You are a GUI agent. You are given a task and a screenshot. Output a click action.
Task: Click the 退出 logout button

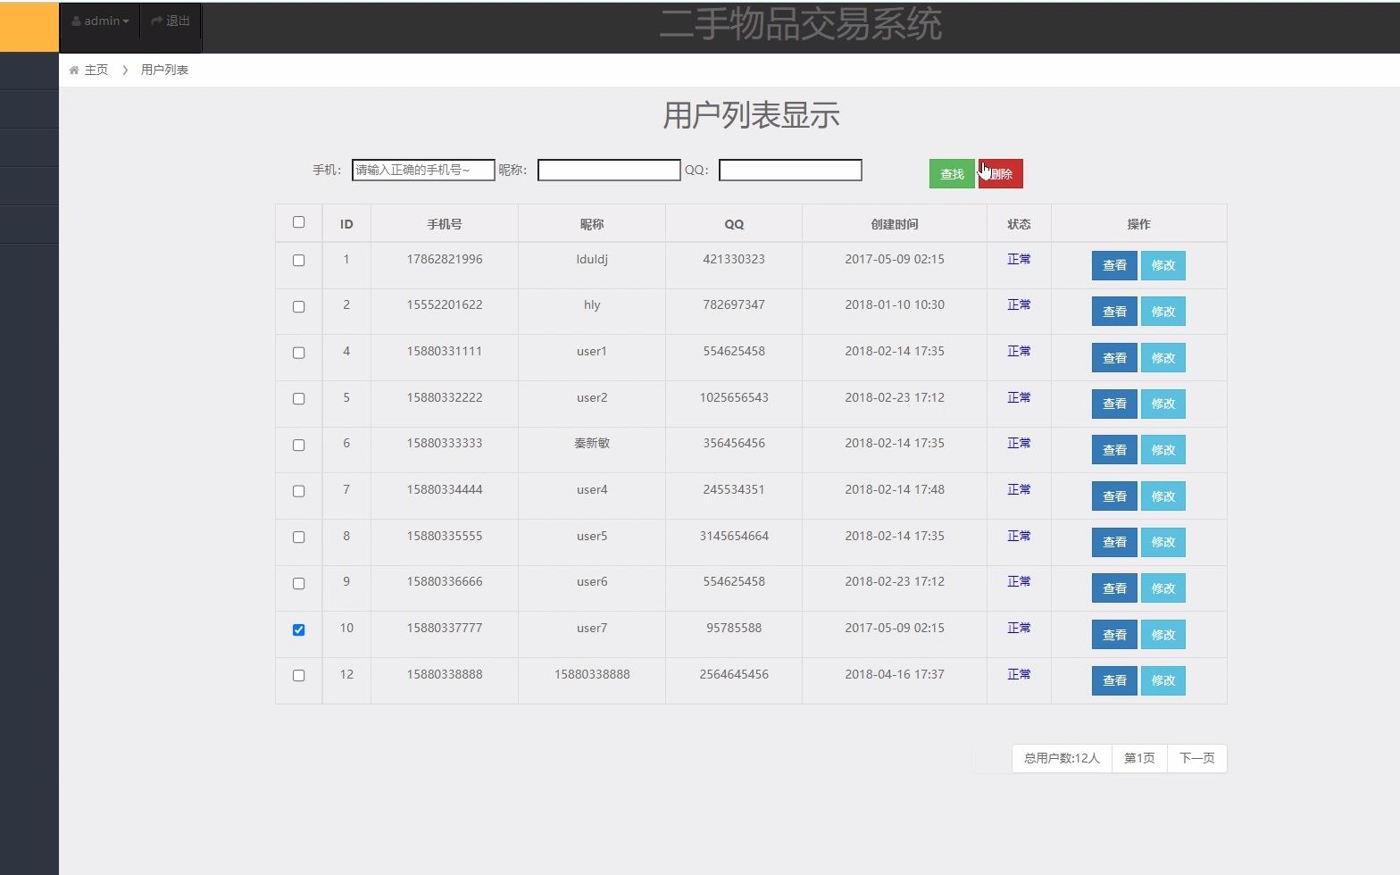tap(171, 21)
